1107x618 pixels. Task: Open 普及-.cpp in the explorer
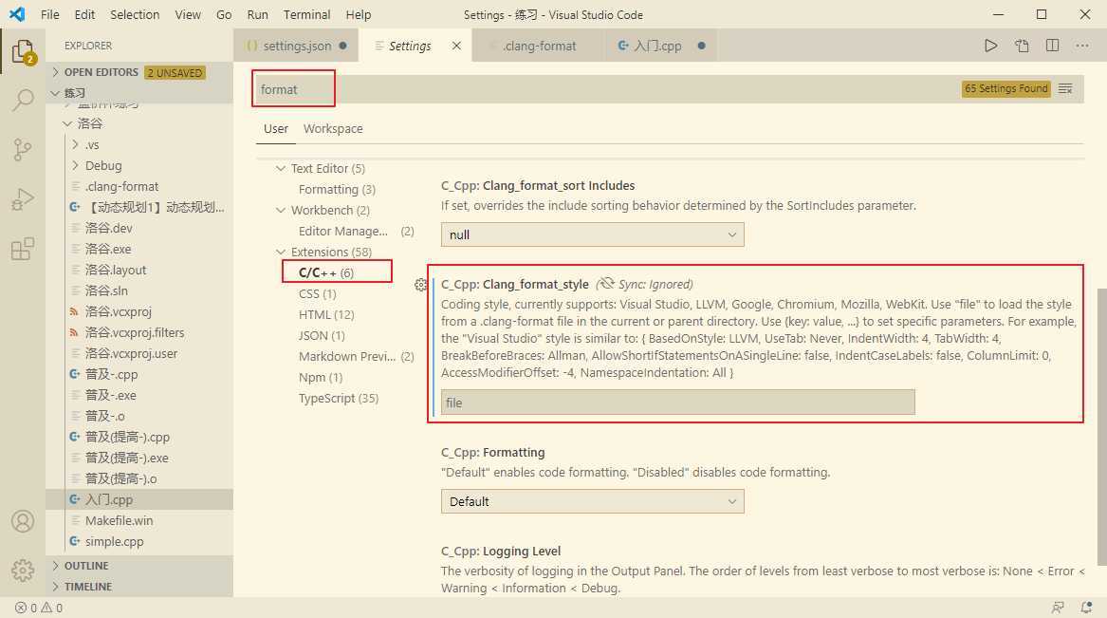pos(139,374)
